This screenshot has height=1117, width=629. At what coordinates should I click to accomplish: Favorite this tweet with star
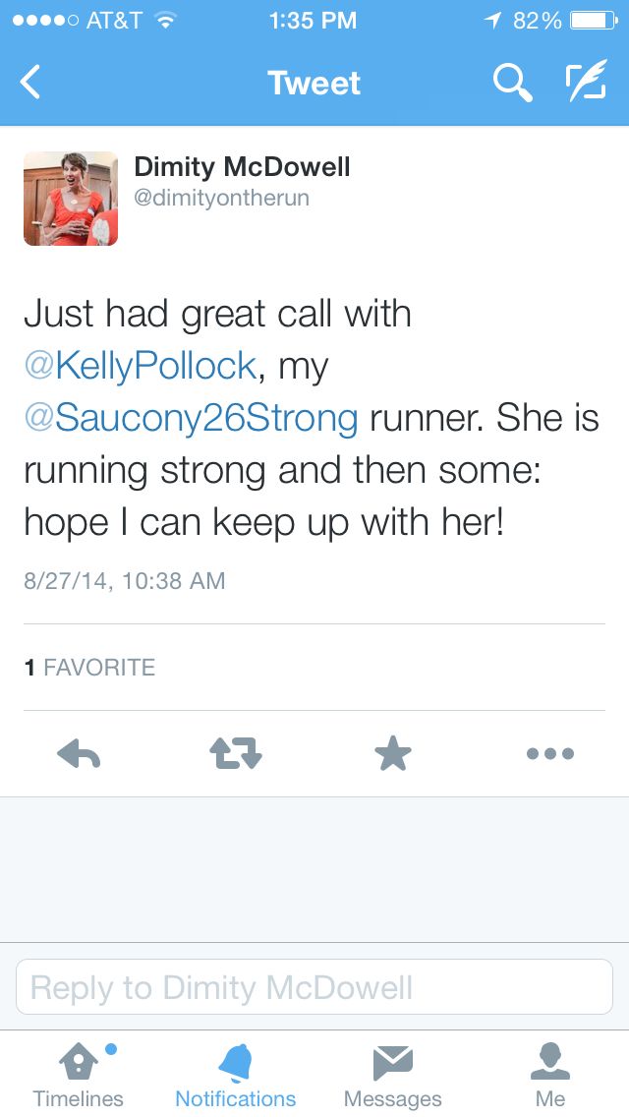(392, 754)
